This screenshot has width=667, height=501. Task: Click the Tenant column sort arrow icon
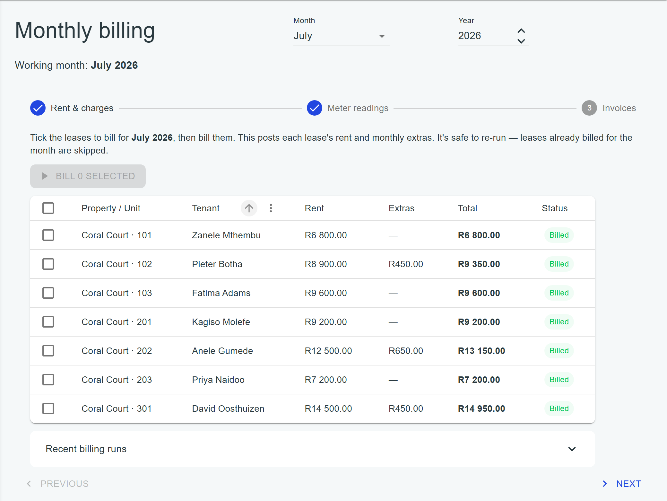[249, 208]
